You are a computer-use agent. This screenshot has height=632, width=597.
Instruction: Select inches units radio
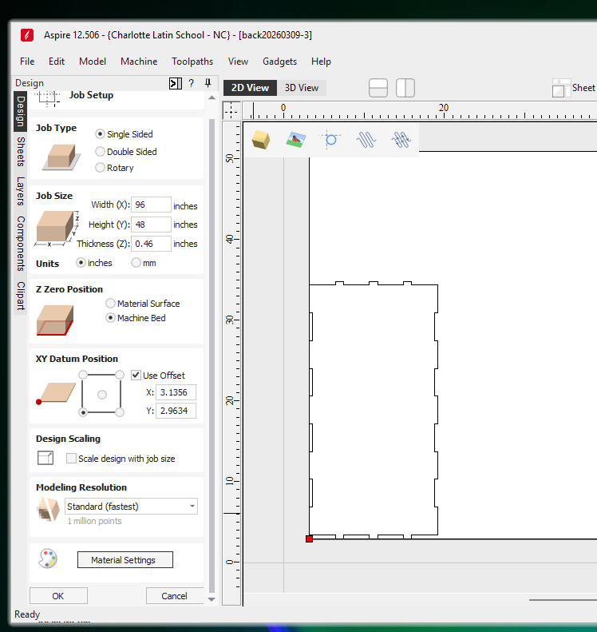[x=81, y=263]
